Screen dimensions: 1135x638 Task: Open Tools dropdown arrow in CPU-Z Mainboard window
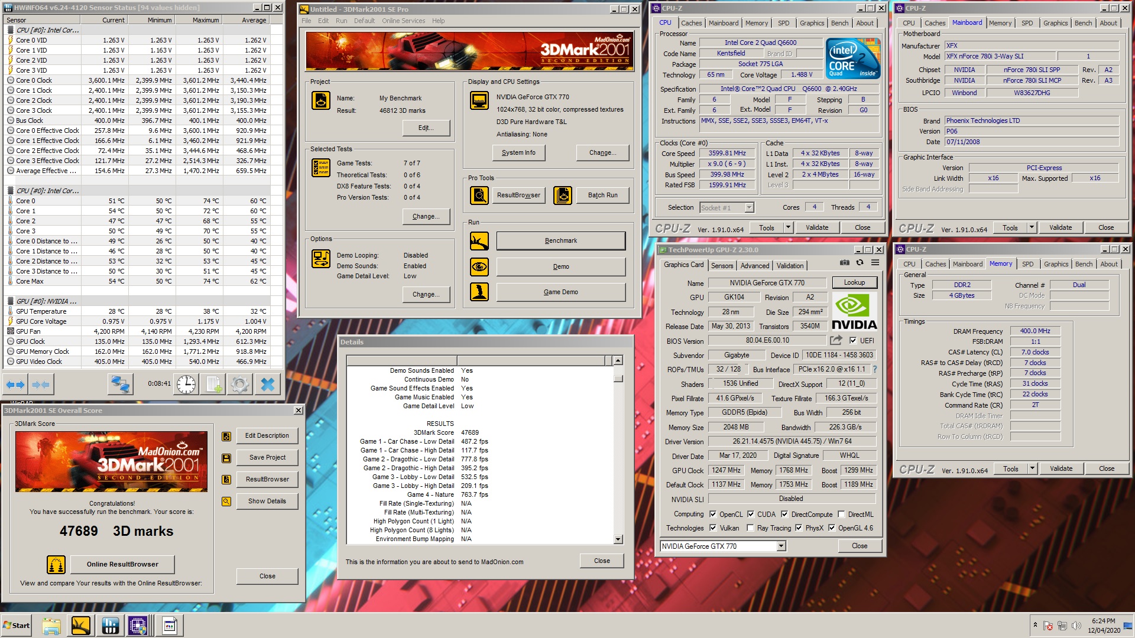(x=1032, y=227)
